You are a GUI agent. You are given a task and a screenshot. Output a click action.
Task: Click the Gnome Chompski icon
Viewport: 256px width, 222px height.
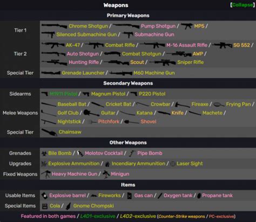[68, 206]
